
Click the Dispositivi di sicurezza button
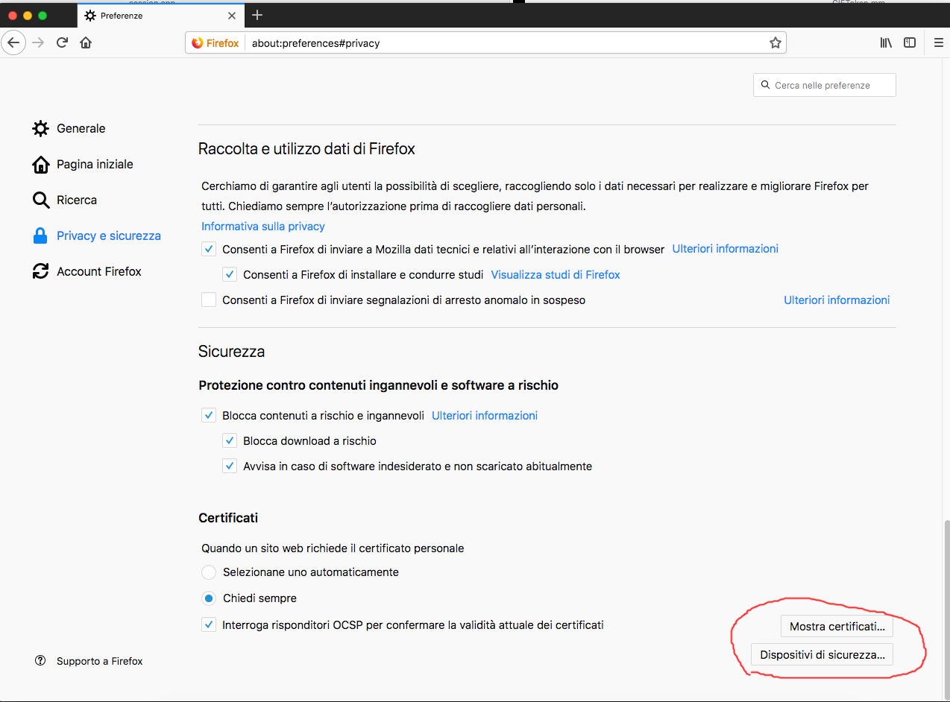tap(822, 654)
